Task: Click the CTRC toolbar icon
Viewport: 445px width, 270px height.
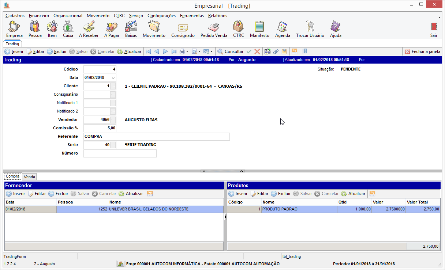Action: [238, 29]
